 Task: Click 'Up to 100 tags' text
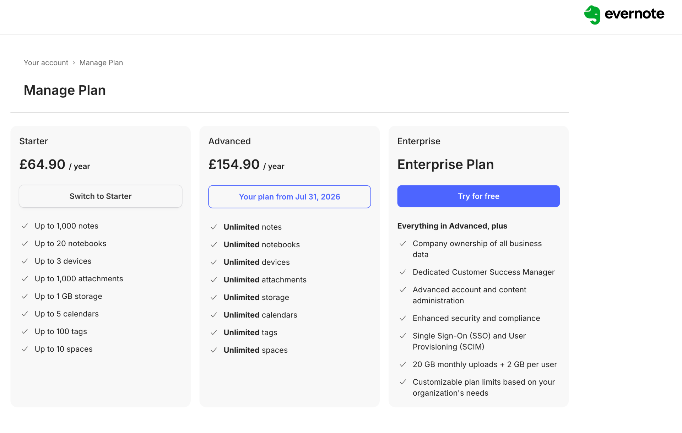coord(61,331)
